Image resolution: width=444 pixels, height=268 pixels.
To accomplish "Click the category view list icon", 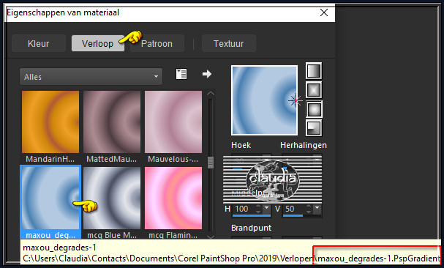I will coord(181,74).
